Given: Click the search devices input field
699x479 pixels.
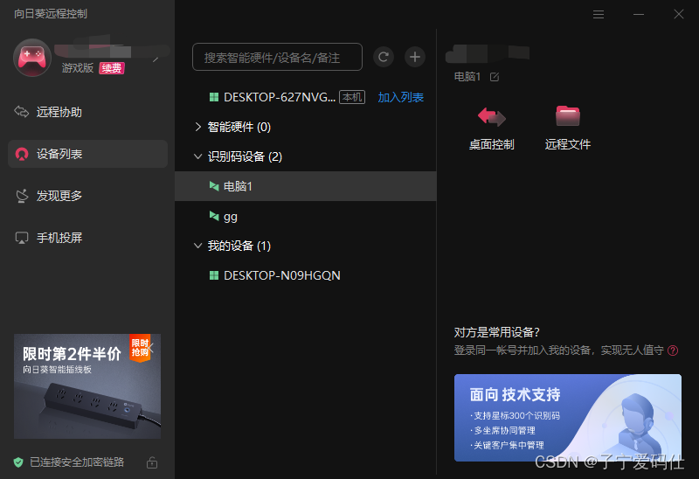Looking at the screenshot, I should point(277,57).
